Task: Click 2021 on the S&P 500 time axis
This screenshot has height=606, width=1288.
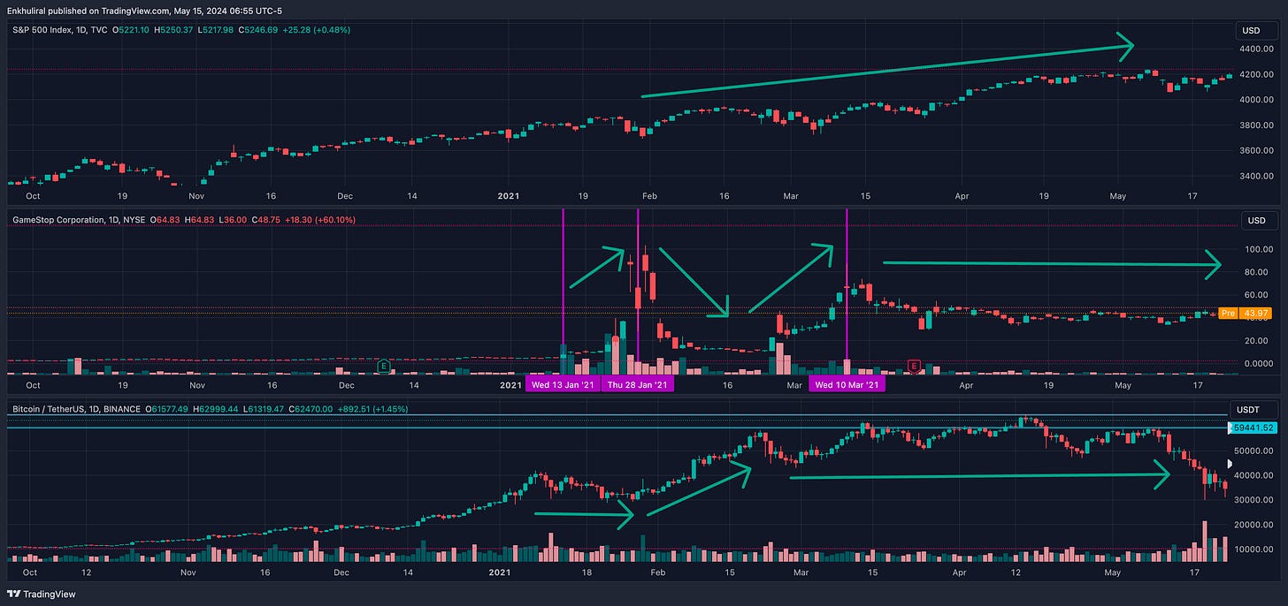Action: 510,196
